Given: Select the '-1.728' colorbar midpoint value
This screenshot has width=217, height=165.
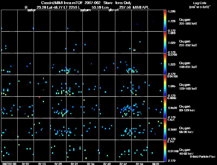Looking at the screenshot, I should coord(171,21).
